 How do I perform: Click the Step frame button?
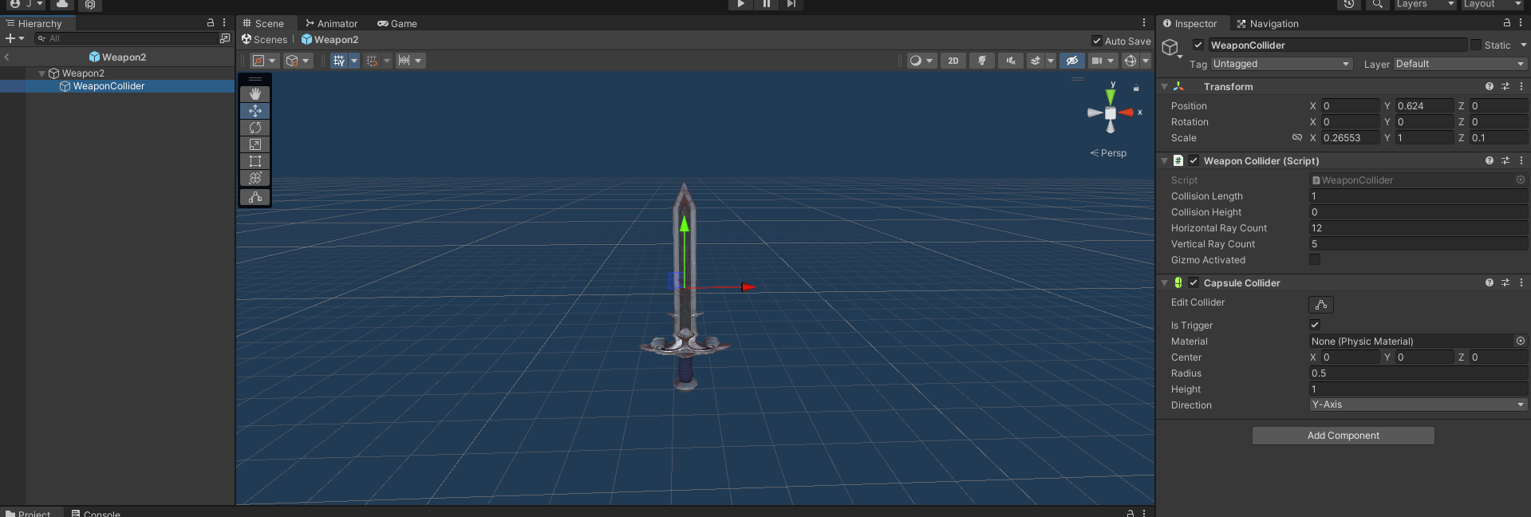click(791, 4)
